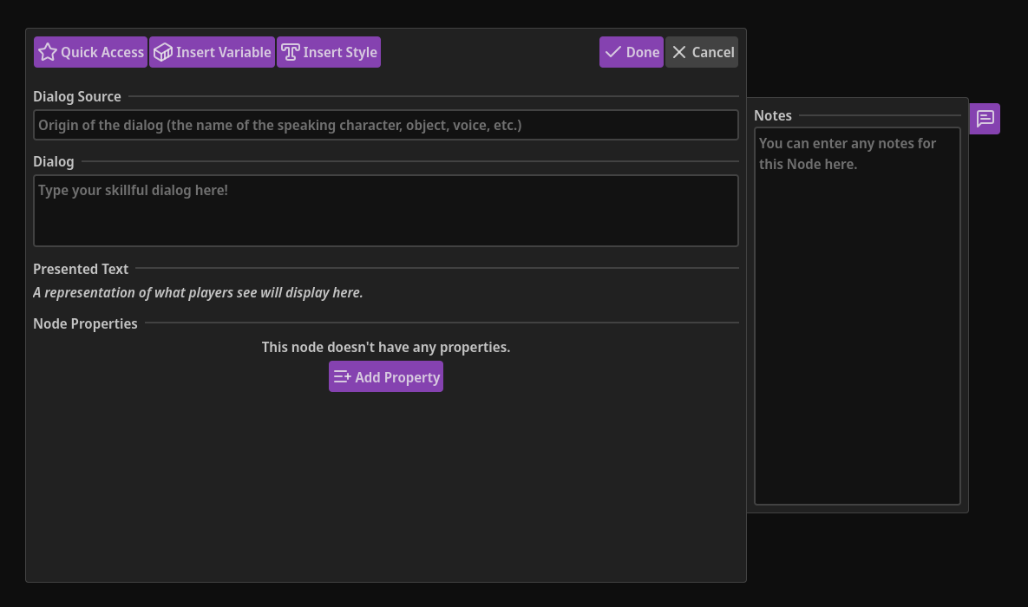Click inside the Dialog text area
The width and height of the screenshot is (1028, 607).
[386, 211]
